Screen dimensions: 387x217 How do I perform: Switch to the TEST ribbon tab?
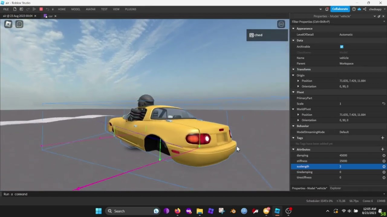coord(104,9)
